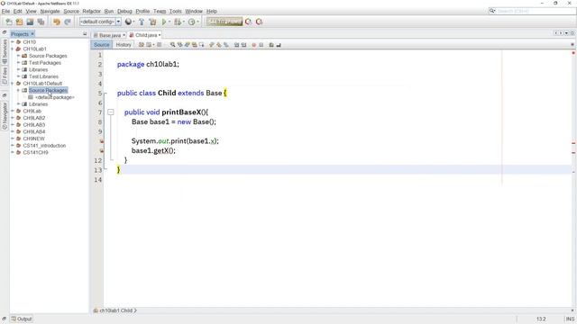Switch to the Base.java editor tab
The width and height of the screenshot is (577, 324).
pyautogui.click(x=110, y=35)
